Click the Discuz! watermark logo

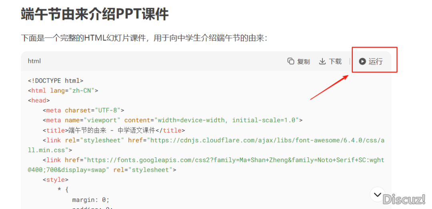tap(404, 199)
